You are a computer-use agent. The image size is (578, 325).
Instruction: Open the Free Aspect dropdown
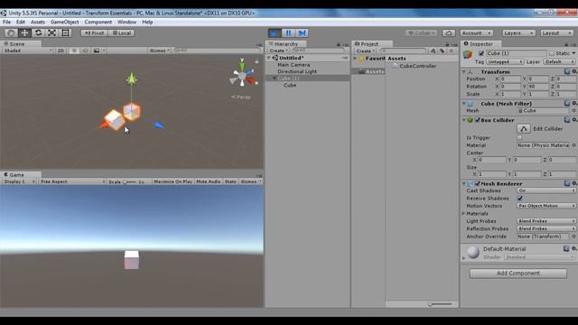pos(72,181)
